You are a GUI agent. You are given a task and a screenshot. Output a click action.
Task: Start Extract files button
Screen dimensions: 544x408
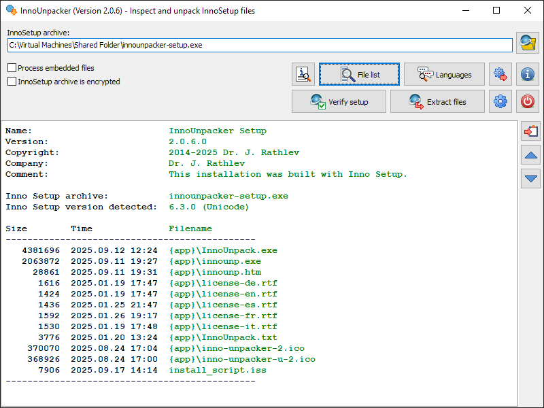(x=437, y=101)
